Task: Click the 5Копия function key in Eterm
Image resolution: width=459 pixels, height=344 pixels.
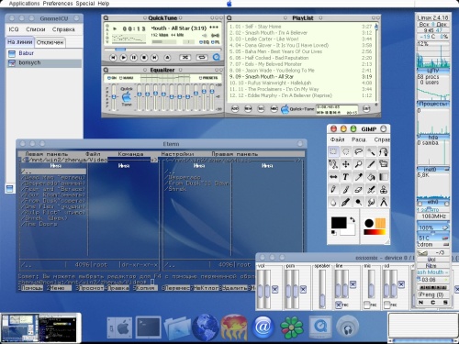Action: point(145,288)
